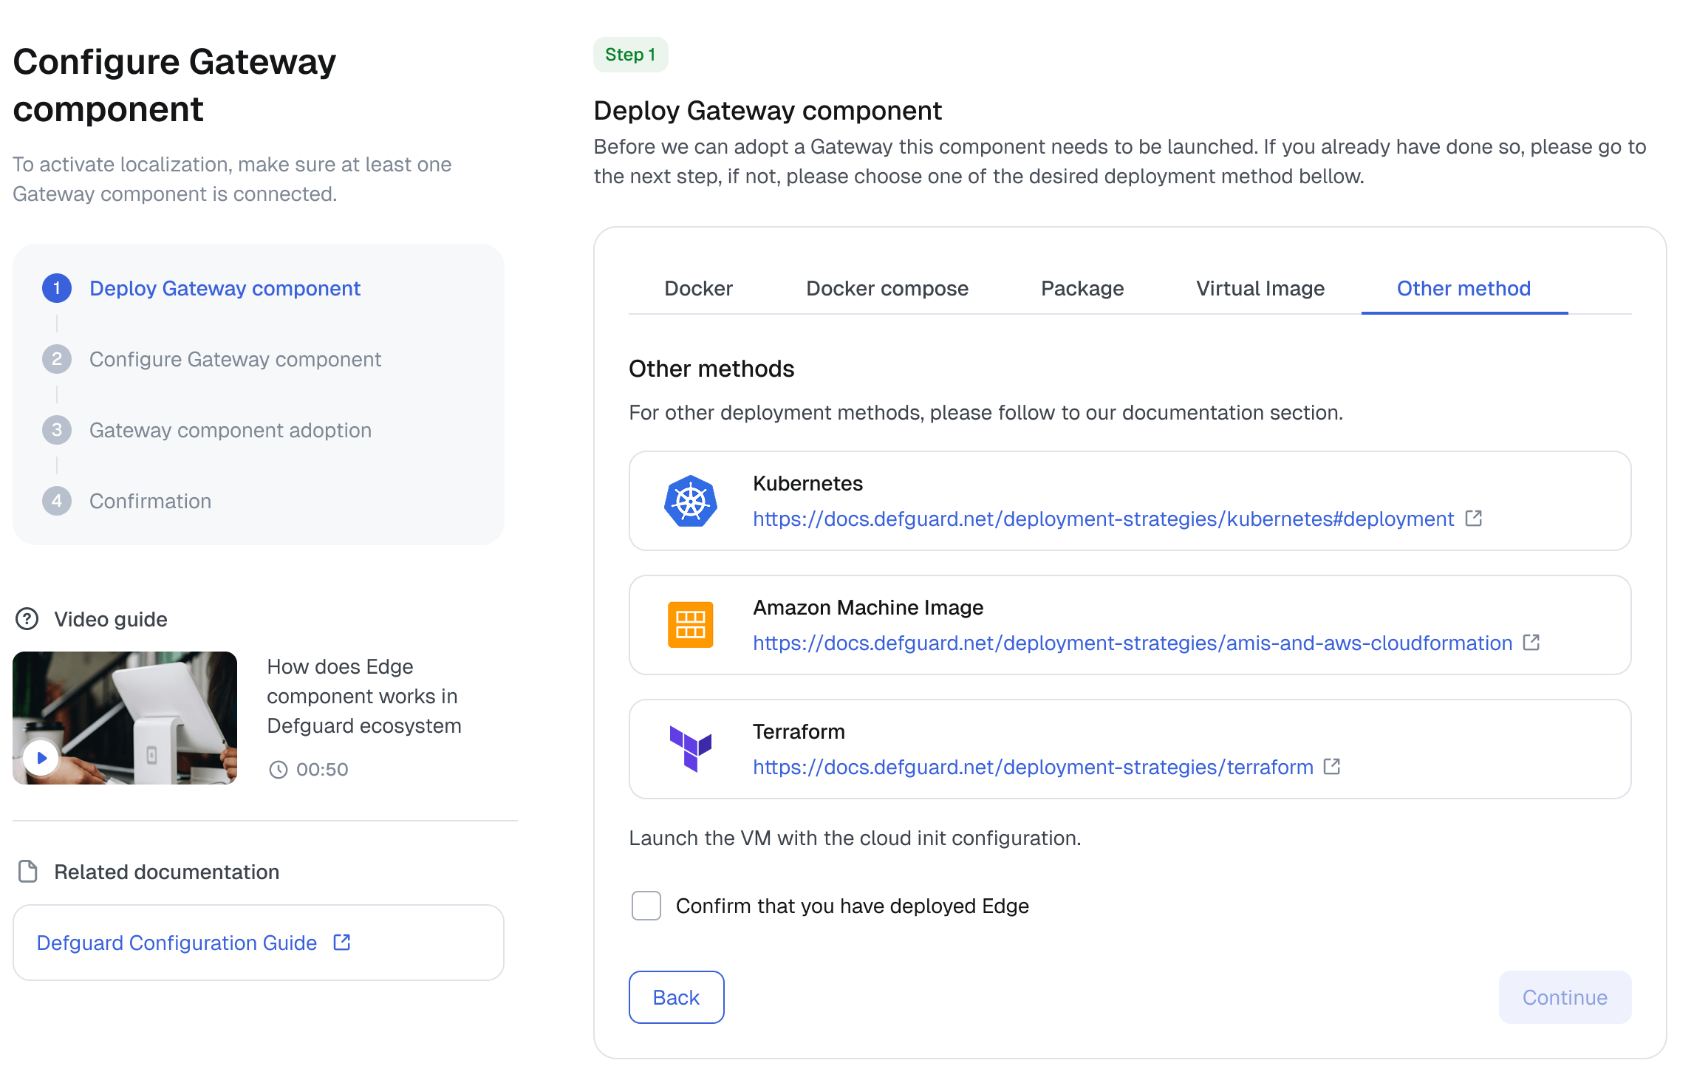This screenshot has width=1694, height=1080.
Task: Click external link icon beside Kubernetes URL
Action: pos(1473,519)
